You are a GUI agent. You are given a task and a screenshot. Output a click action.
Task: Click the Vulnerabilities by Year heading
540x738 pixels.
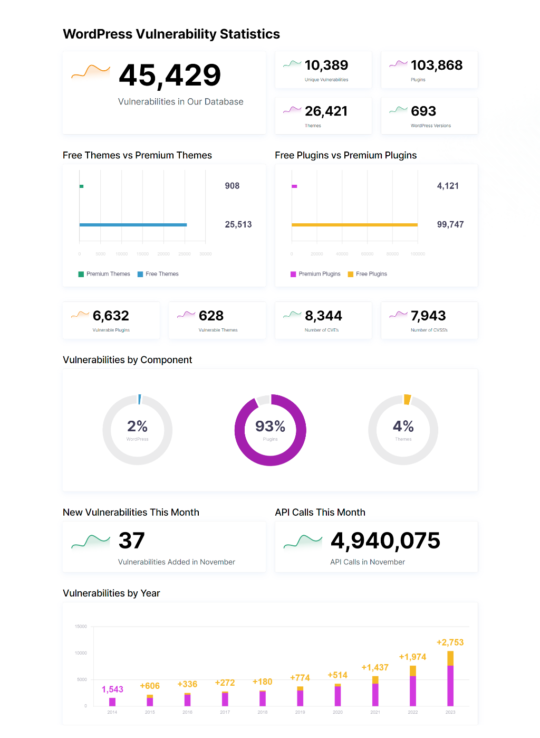[111, 593]
